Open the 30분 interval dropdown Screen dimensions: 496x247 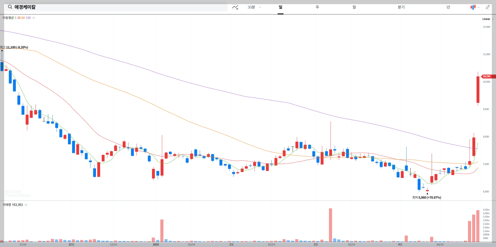click(x=254, y=7)
